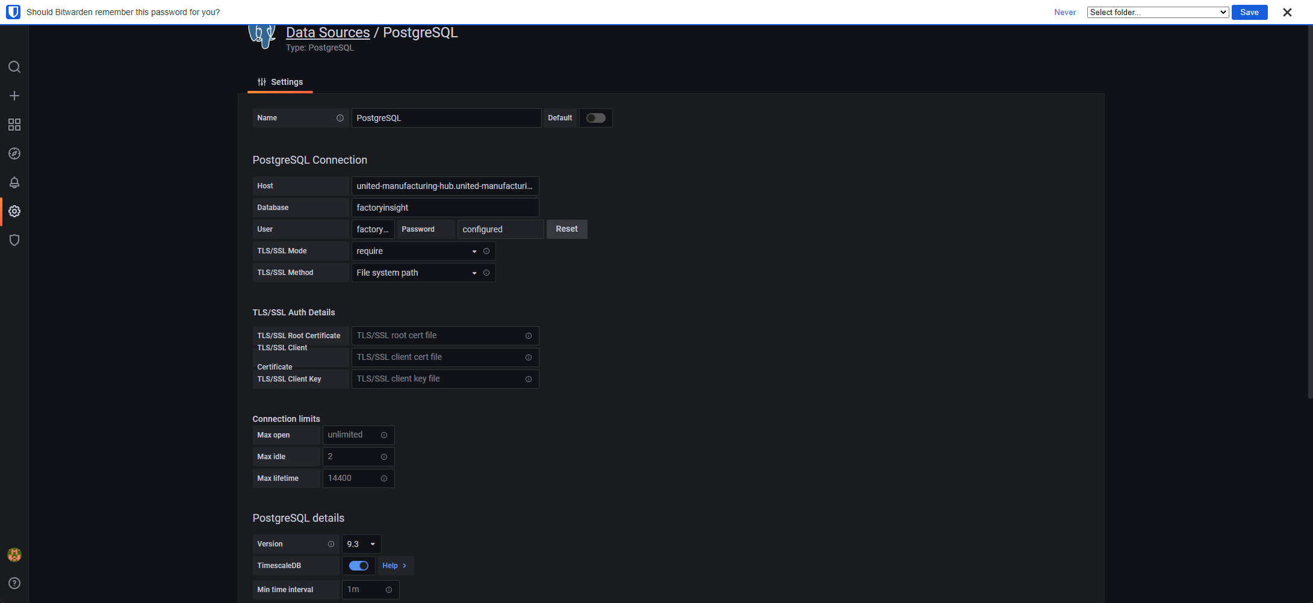Click the Help question mark icon

[14, 583]
